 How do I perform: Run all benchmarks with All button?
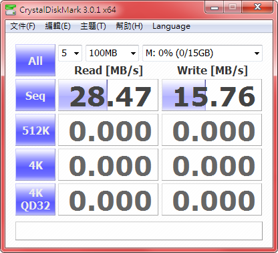click(35, 60)
